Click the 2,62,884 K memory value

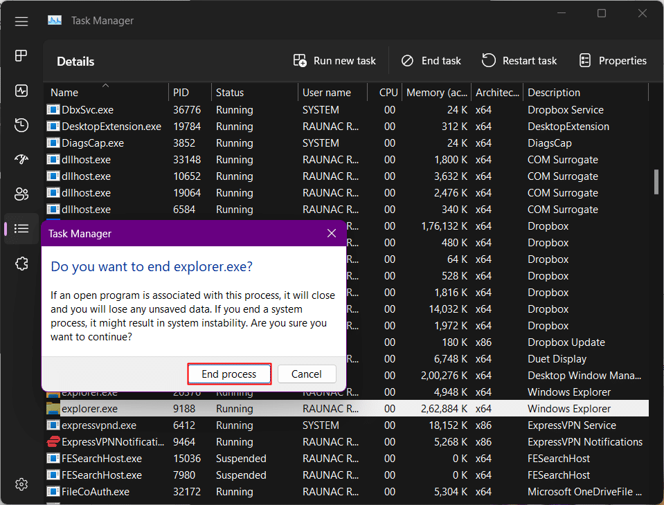pos(444,409)
